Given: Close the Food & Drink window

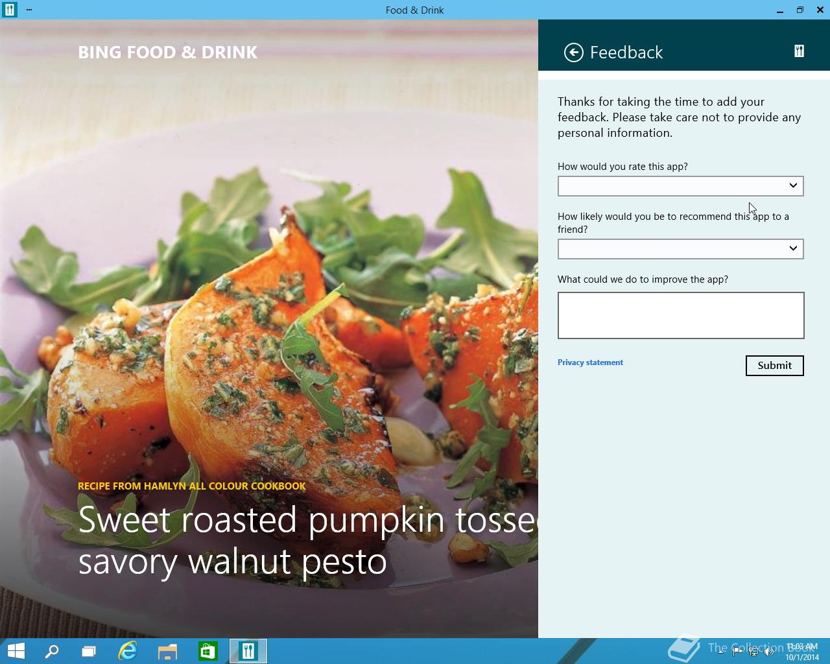Looking at the screenshot, I should click(820, 10).
